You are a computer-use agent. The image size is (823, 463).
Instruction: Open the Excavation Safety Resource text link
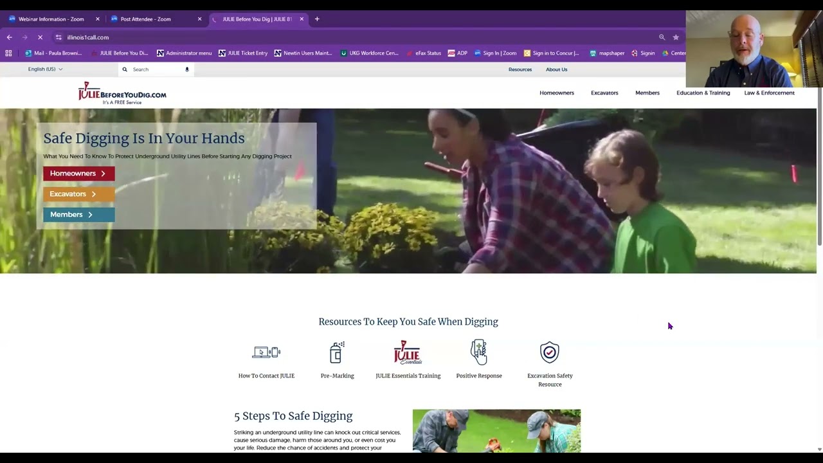550,380
